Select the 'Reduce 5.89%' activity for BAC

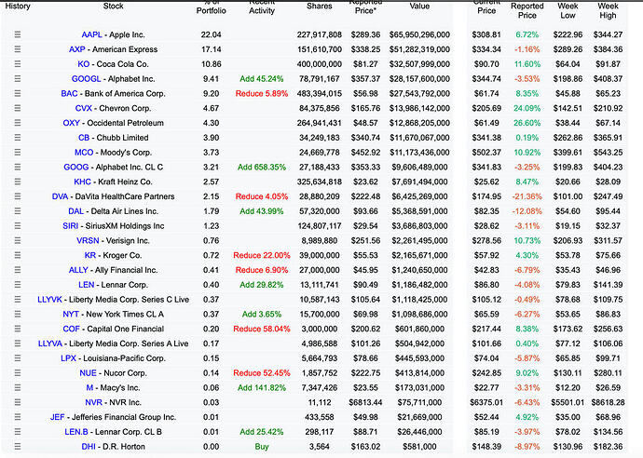[x=262, y=93]
